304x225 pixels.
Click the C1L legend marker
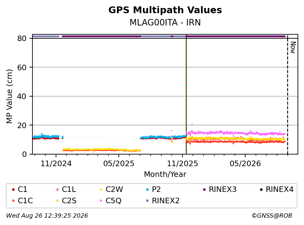(x=57, y=189)
